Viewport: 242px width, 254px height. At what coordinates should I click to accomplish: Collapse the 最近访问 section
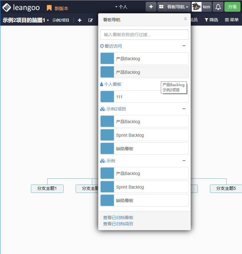pyautogui.click(x=184, y=46)
